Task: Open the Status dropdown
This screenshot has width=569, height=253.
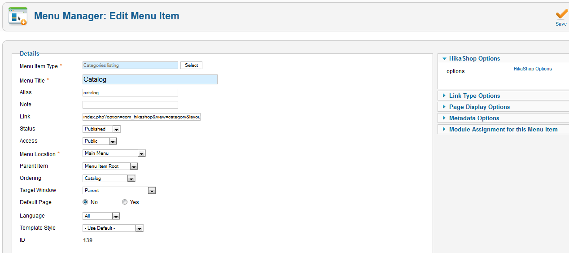Action: 102,129
